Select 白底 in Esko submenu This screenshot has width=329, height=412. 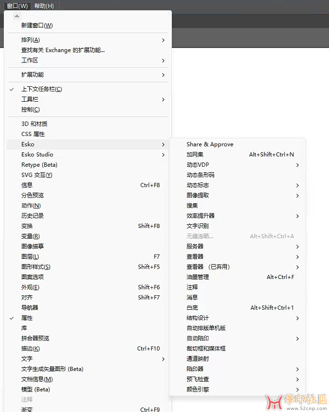pyautogui.click(x=237, y=308)
